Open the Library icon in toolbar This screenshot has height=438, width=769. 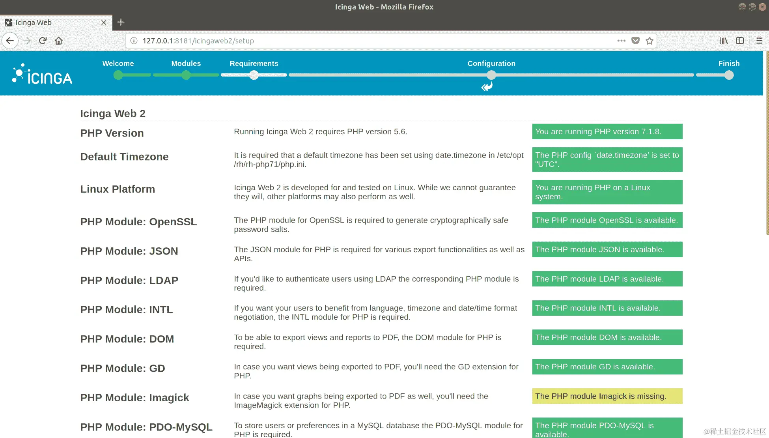coord(724,41)
